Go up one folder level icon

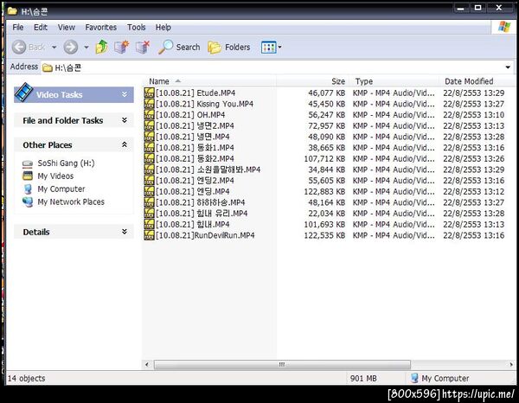(101, 47)
